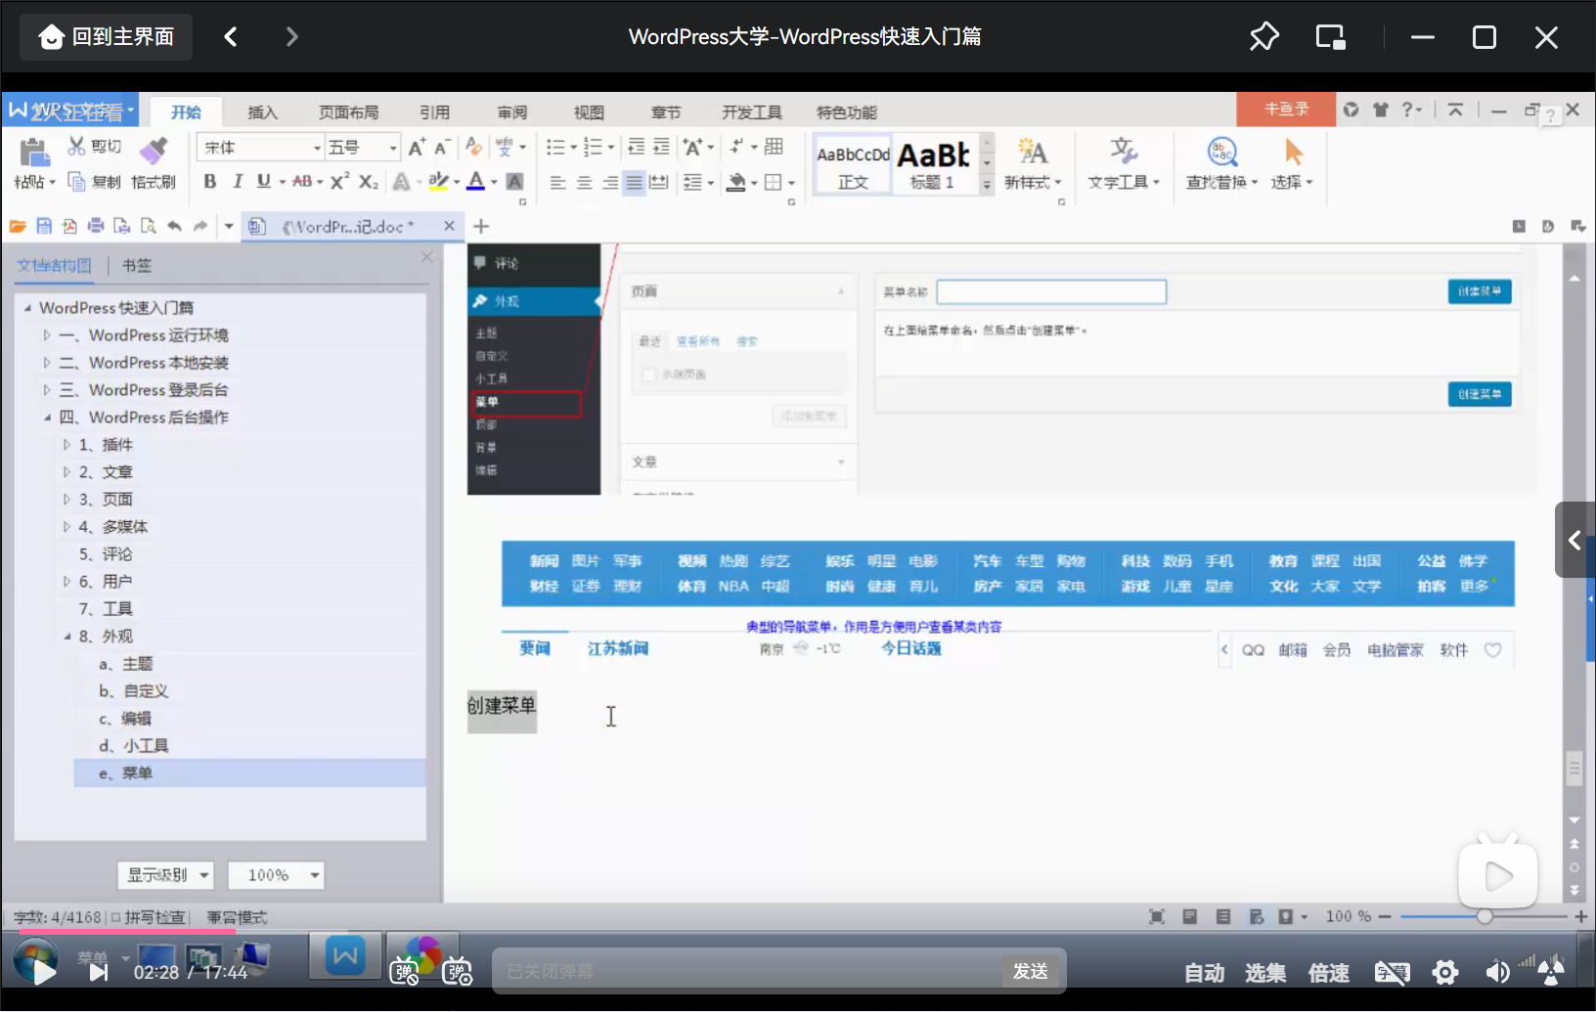Screen dimensions: 1596x1012
Task: Align text right
Action: pyautogui.click(x=609, y=182)
